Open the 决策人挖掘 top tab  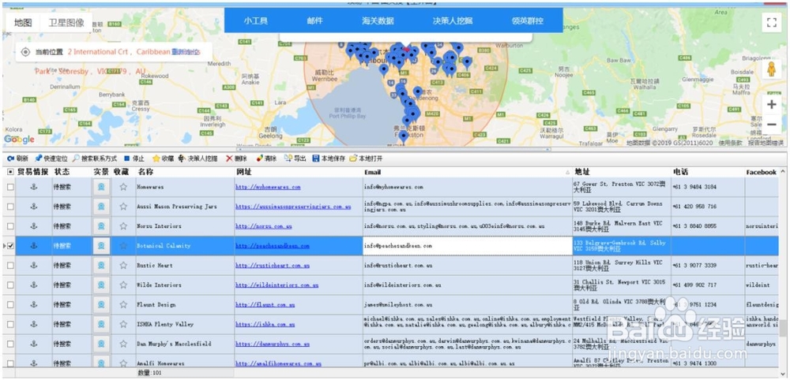tap(453, 21)
